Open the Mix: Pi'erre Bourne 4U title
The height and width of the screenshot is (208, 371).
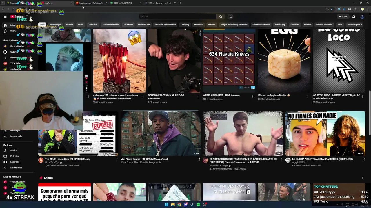pos(144,159)
